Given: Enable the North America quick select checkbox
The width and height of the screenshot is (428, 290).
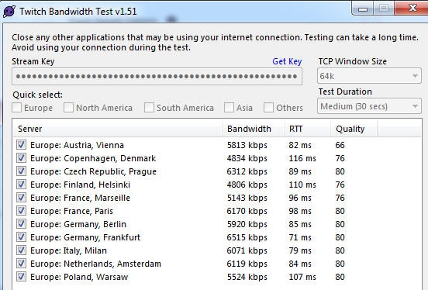Looking at the screenshot, I should (68, 108).
